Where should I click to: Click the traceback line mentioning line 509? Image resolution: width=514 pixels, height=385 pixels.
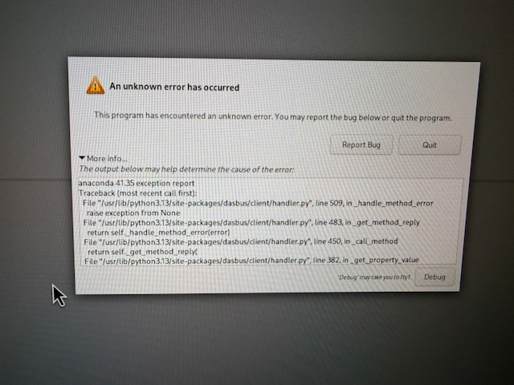[258, 203]
